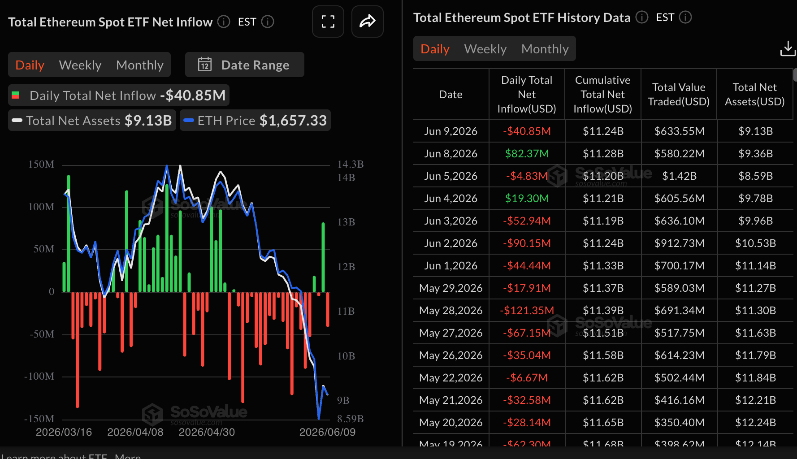Click the 2026/04/30 axis date label
Screen dimensions: 797x459
(x=207, y=432)
